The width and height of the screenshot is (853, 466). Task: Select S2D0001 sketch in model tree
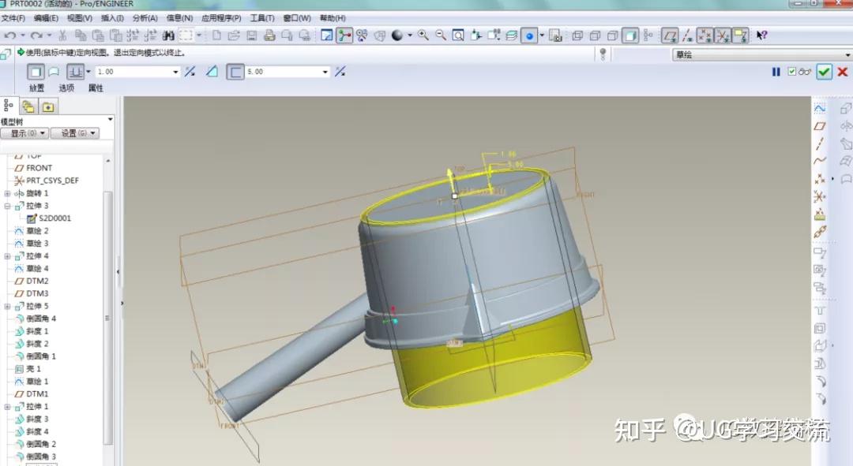49,218
